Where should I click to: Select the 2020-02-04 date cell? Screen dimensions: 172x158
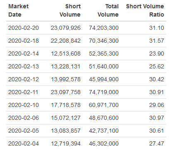tap(24, 143)
